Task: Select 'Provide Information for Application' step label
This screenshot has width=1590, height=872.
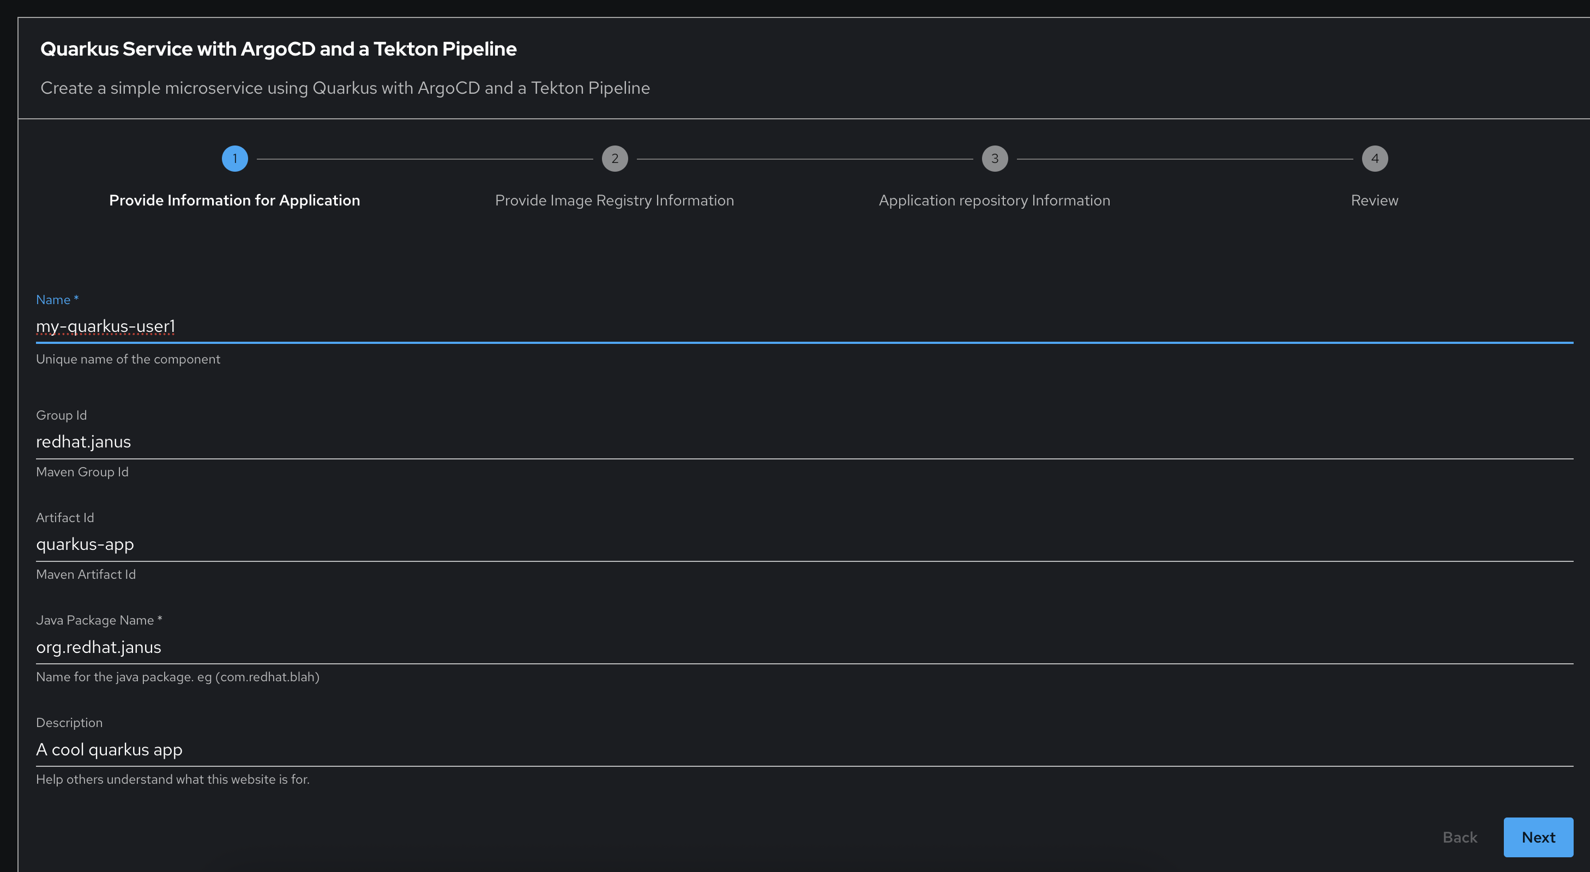Action: pos(234,201)
